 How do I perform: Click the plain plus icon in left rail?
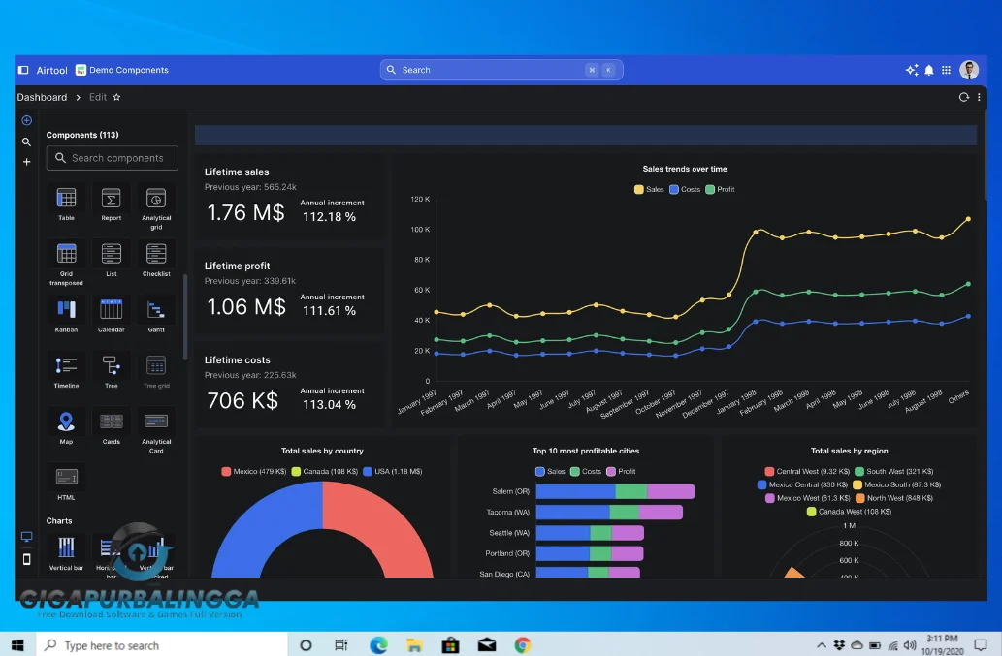(x=27, y=162)
